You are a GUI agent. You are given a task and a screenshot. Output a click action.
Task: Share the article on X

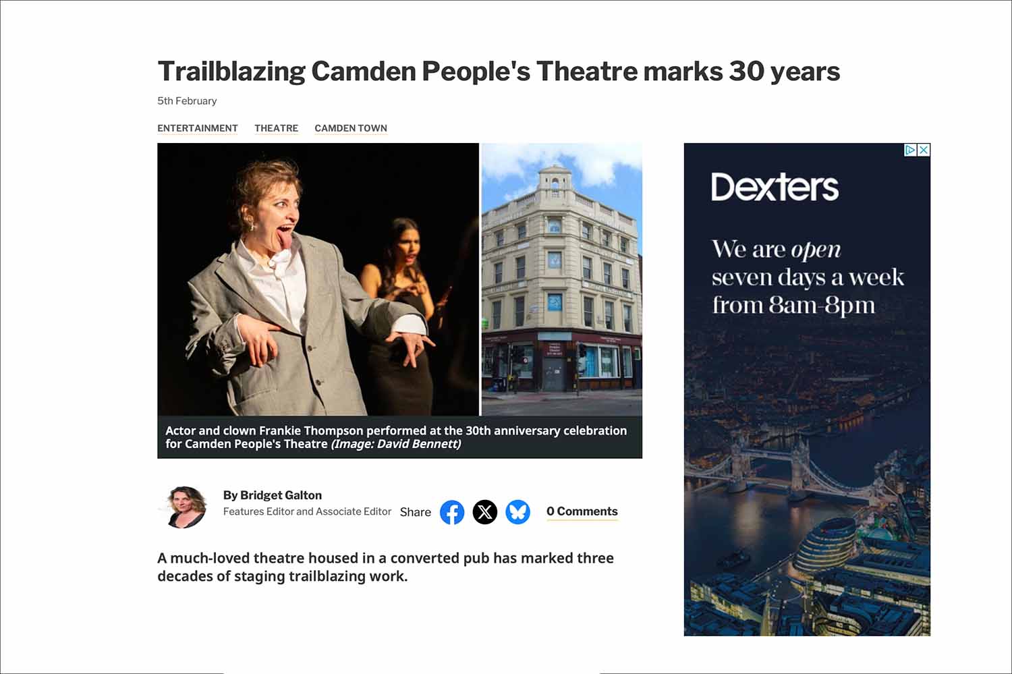click(x=485, y=512)
